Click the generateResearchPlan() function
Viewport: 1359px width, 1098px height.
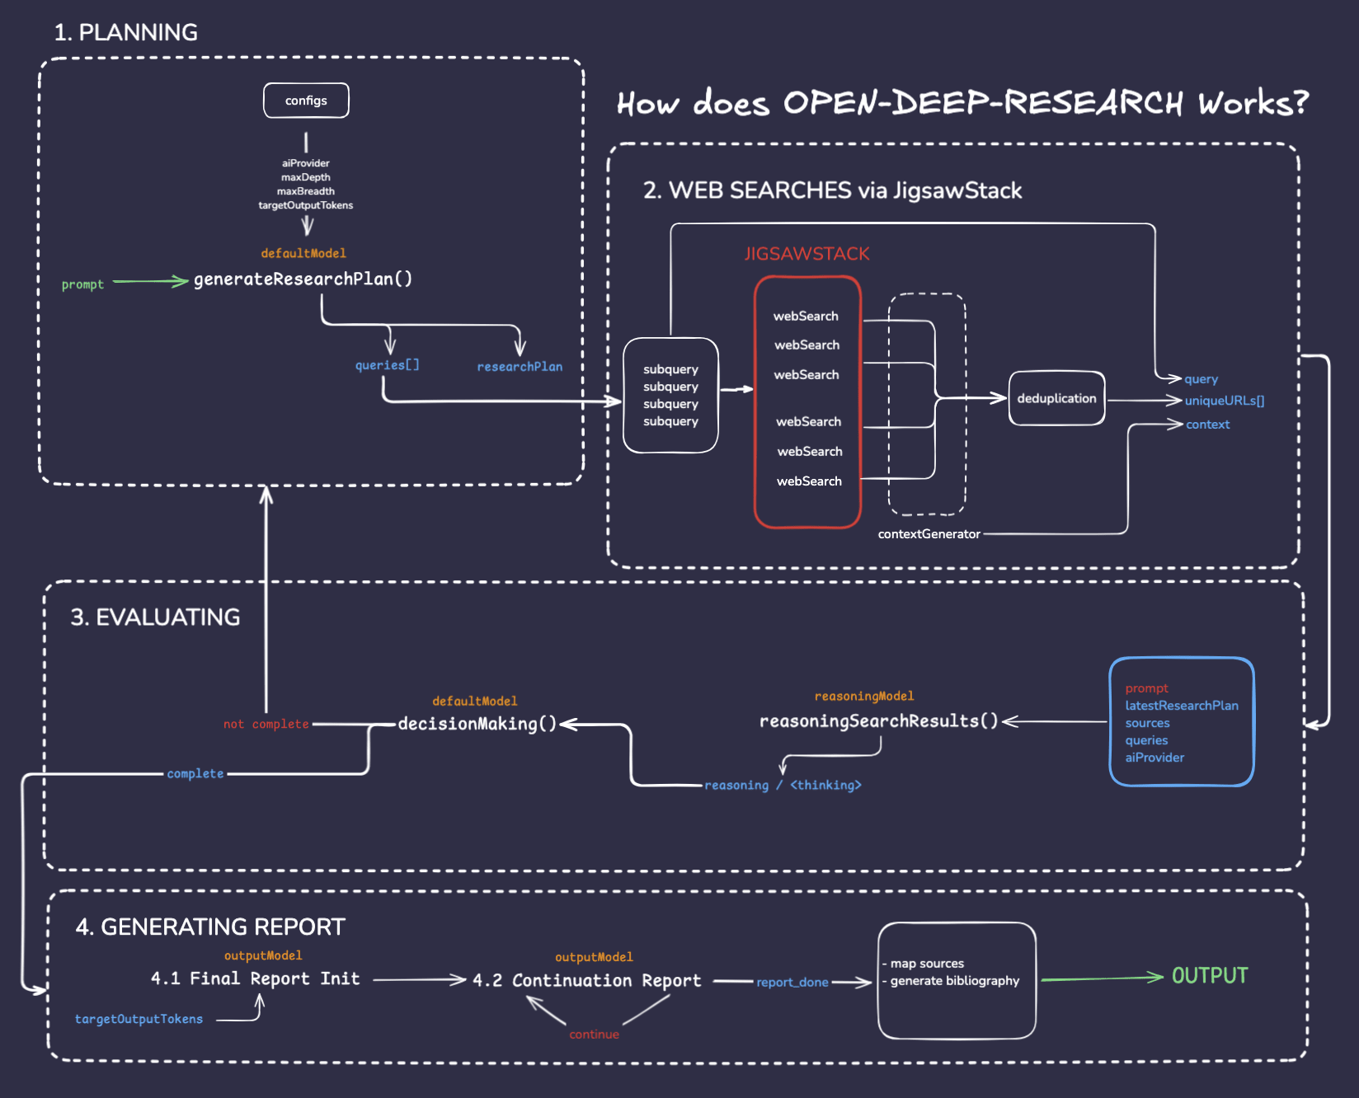(303, 279)
